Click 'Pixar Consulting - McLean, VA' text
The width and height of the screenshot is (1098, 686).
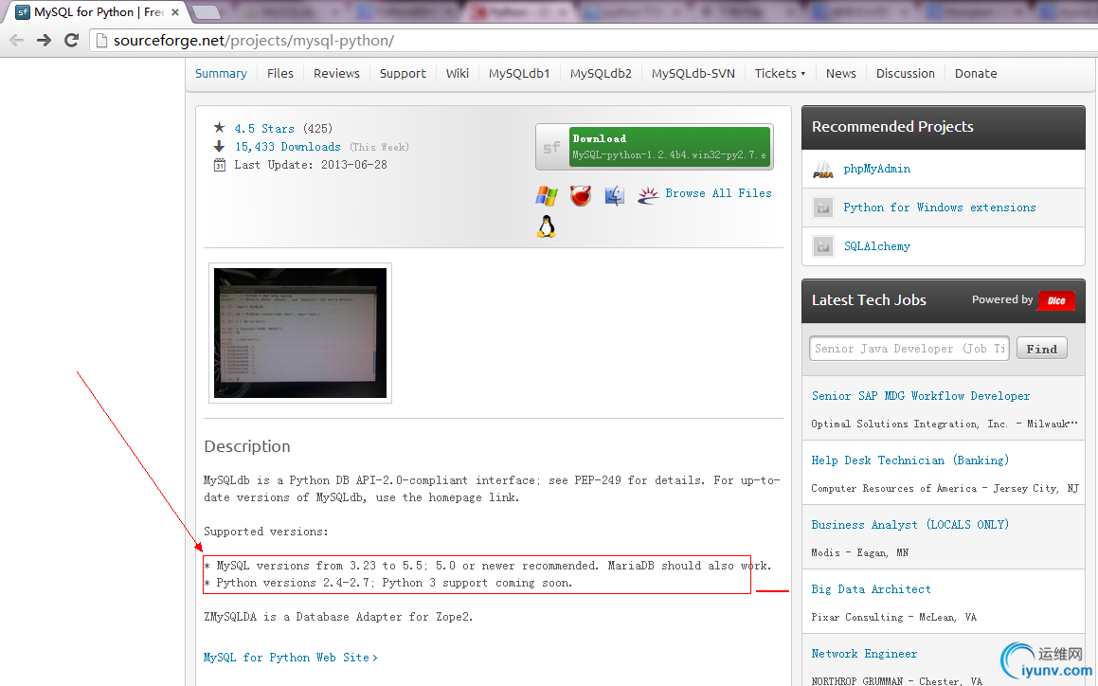pos(893,618)
